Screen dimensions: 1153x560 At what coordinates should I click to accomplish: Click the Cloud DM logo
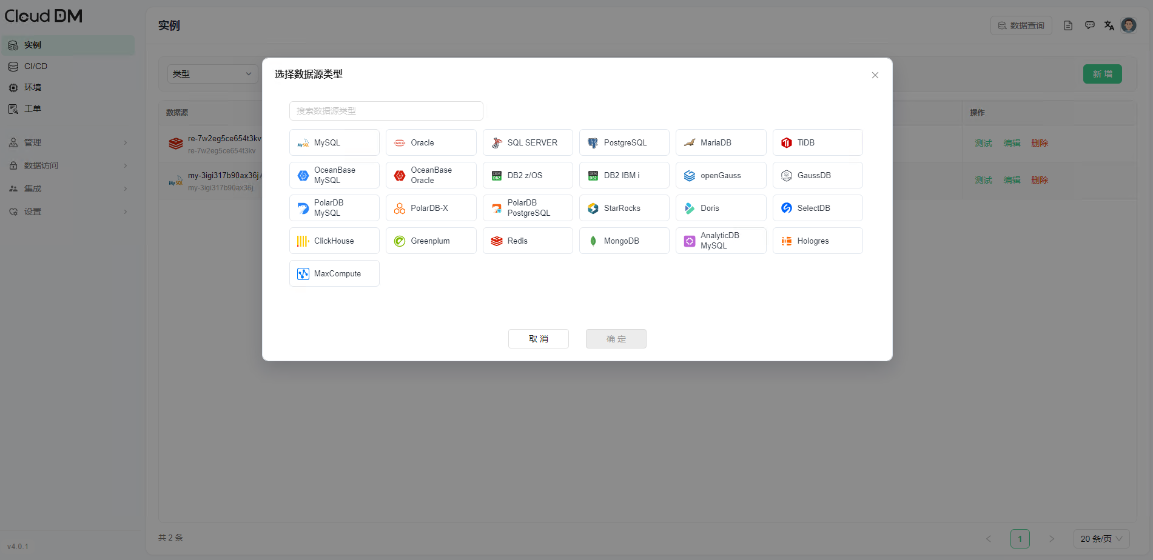tap(44, 16)
